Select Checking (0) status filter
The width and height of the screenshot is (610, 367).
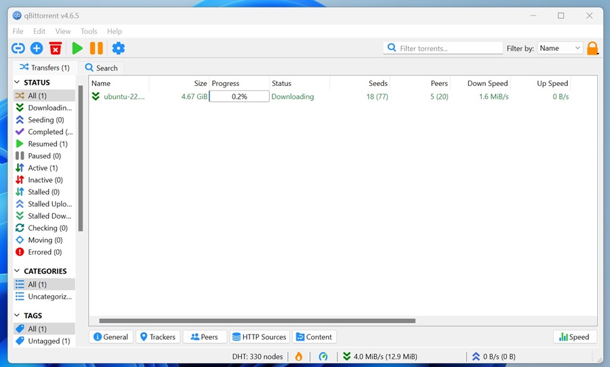click(x=44, y=228)
